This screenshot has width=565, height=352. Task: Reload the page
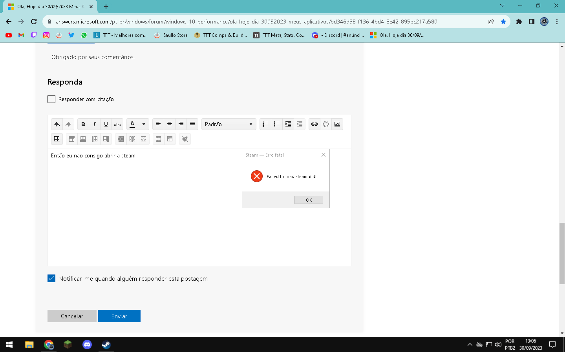click(34, 22)
